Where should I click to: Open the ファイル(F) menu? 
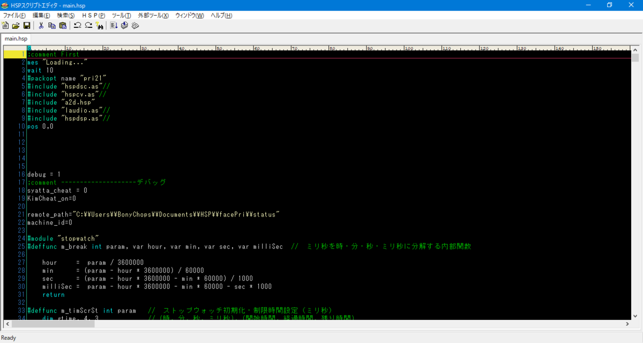pyautogui.click(x=14, y=16)
